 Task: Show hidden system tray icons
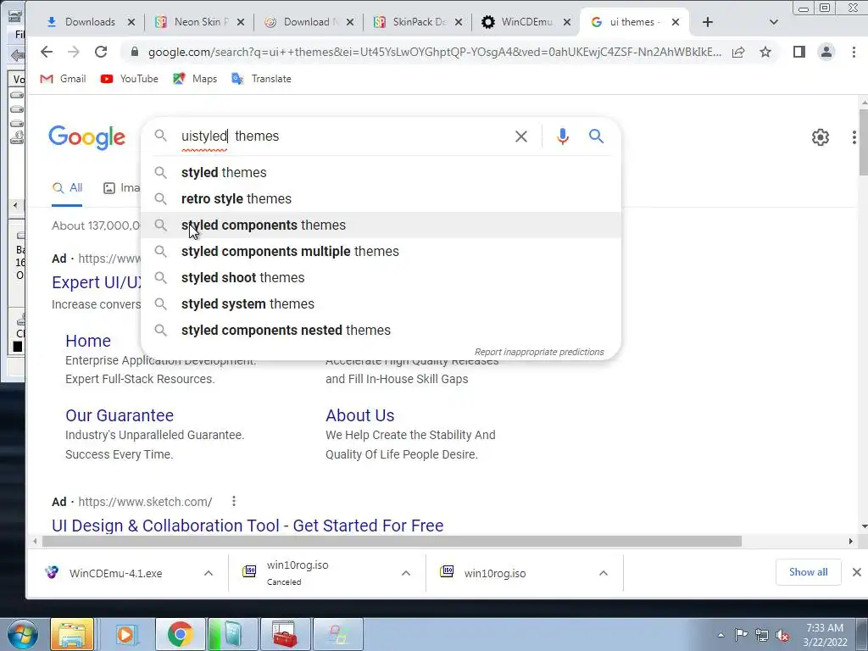(x=721, y=635)
